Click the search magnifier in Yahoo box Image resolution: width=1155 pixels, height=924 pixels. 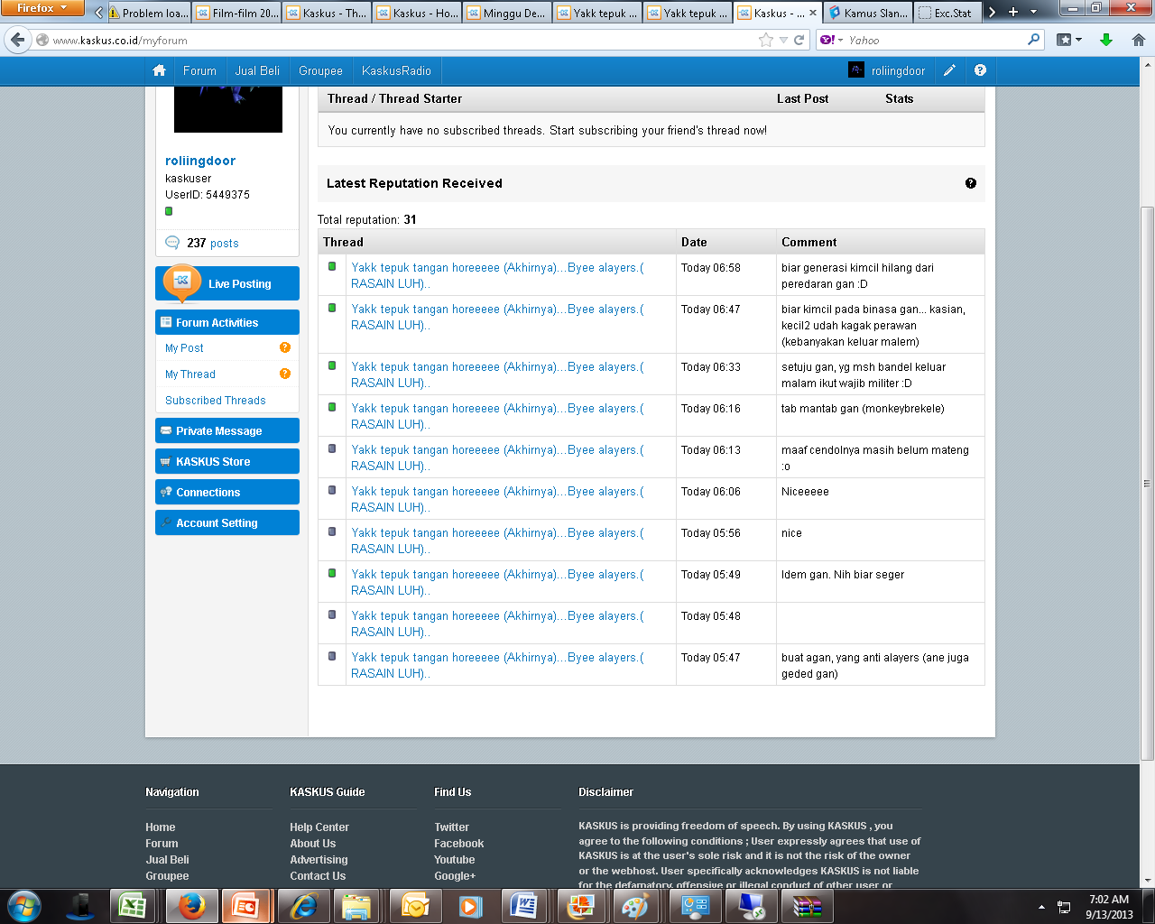pos(1034,40)
